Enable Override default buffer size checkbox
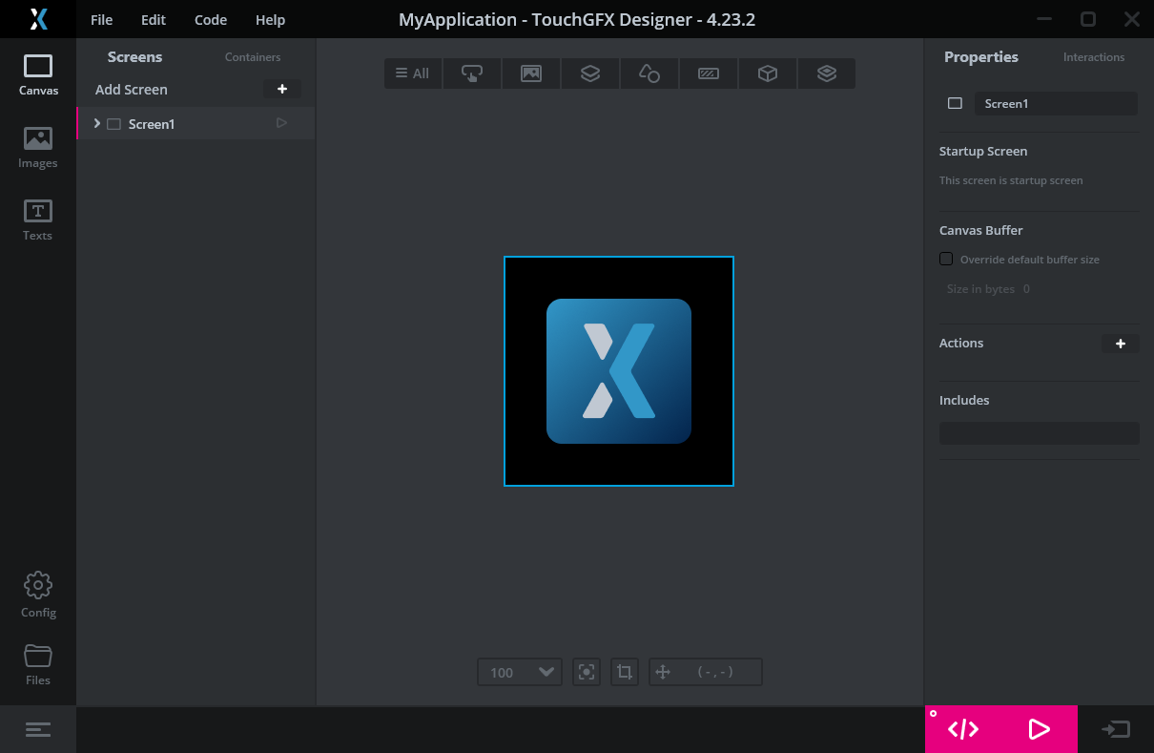Screen dimensions: 1154x753 pos(946,259)
